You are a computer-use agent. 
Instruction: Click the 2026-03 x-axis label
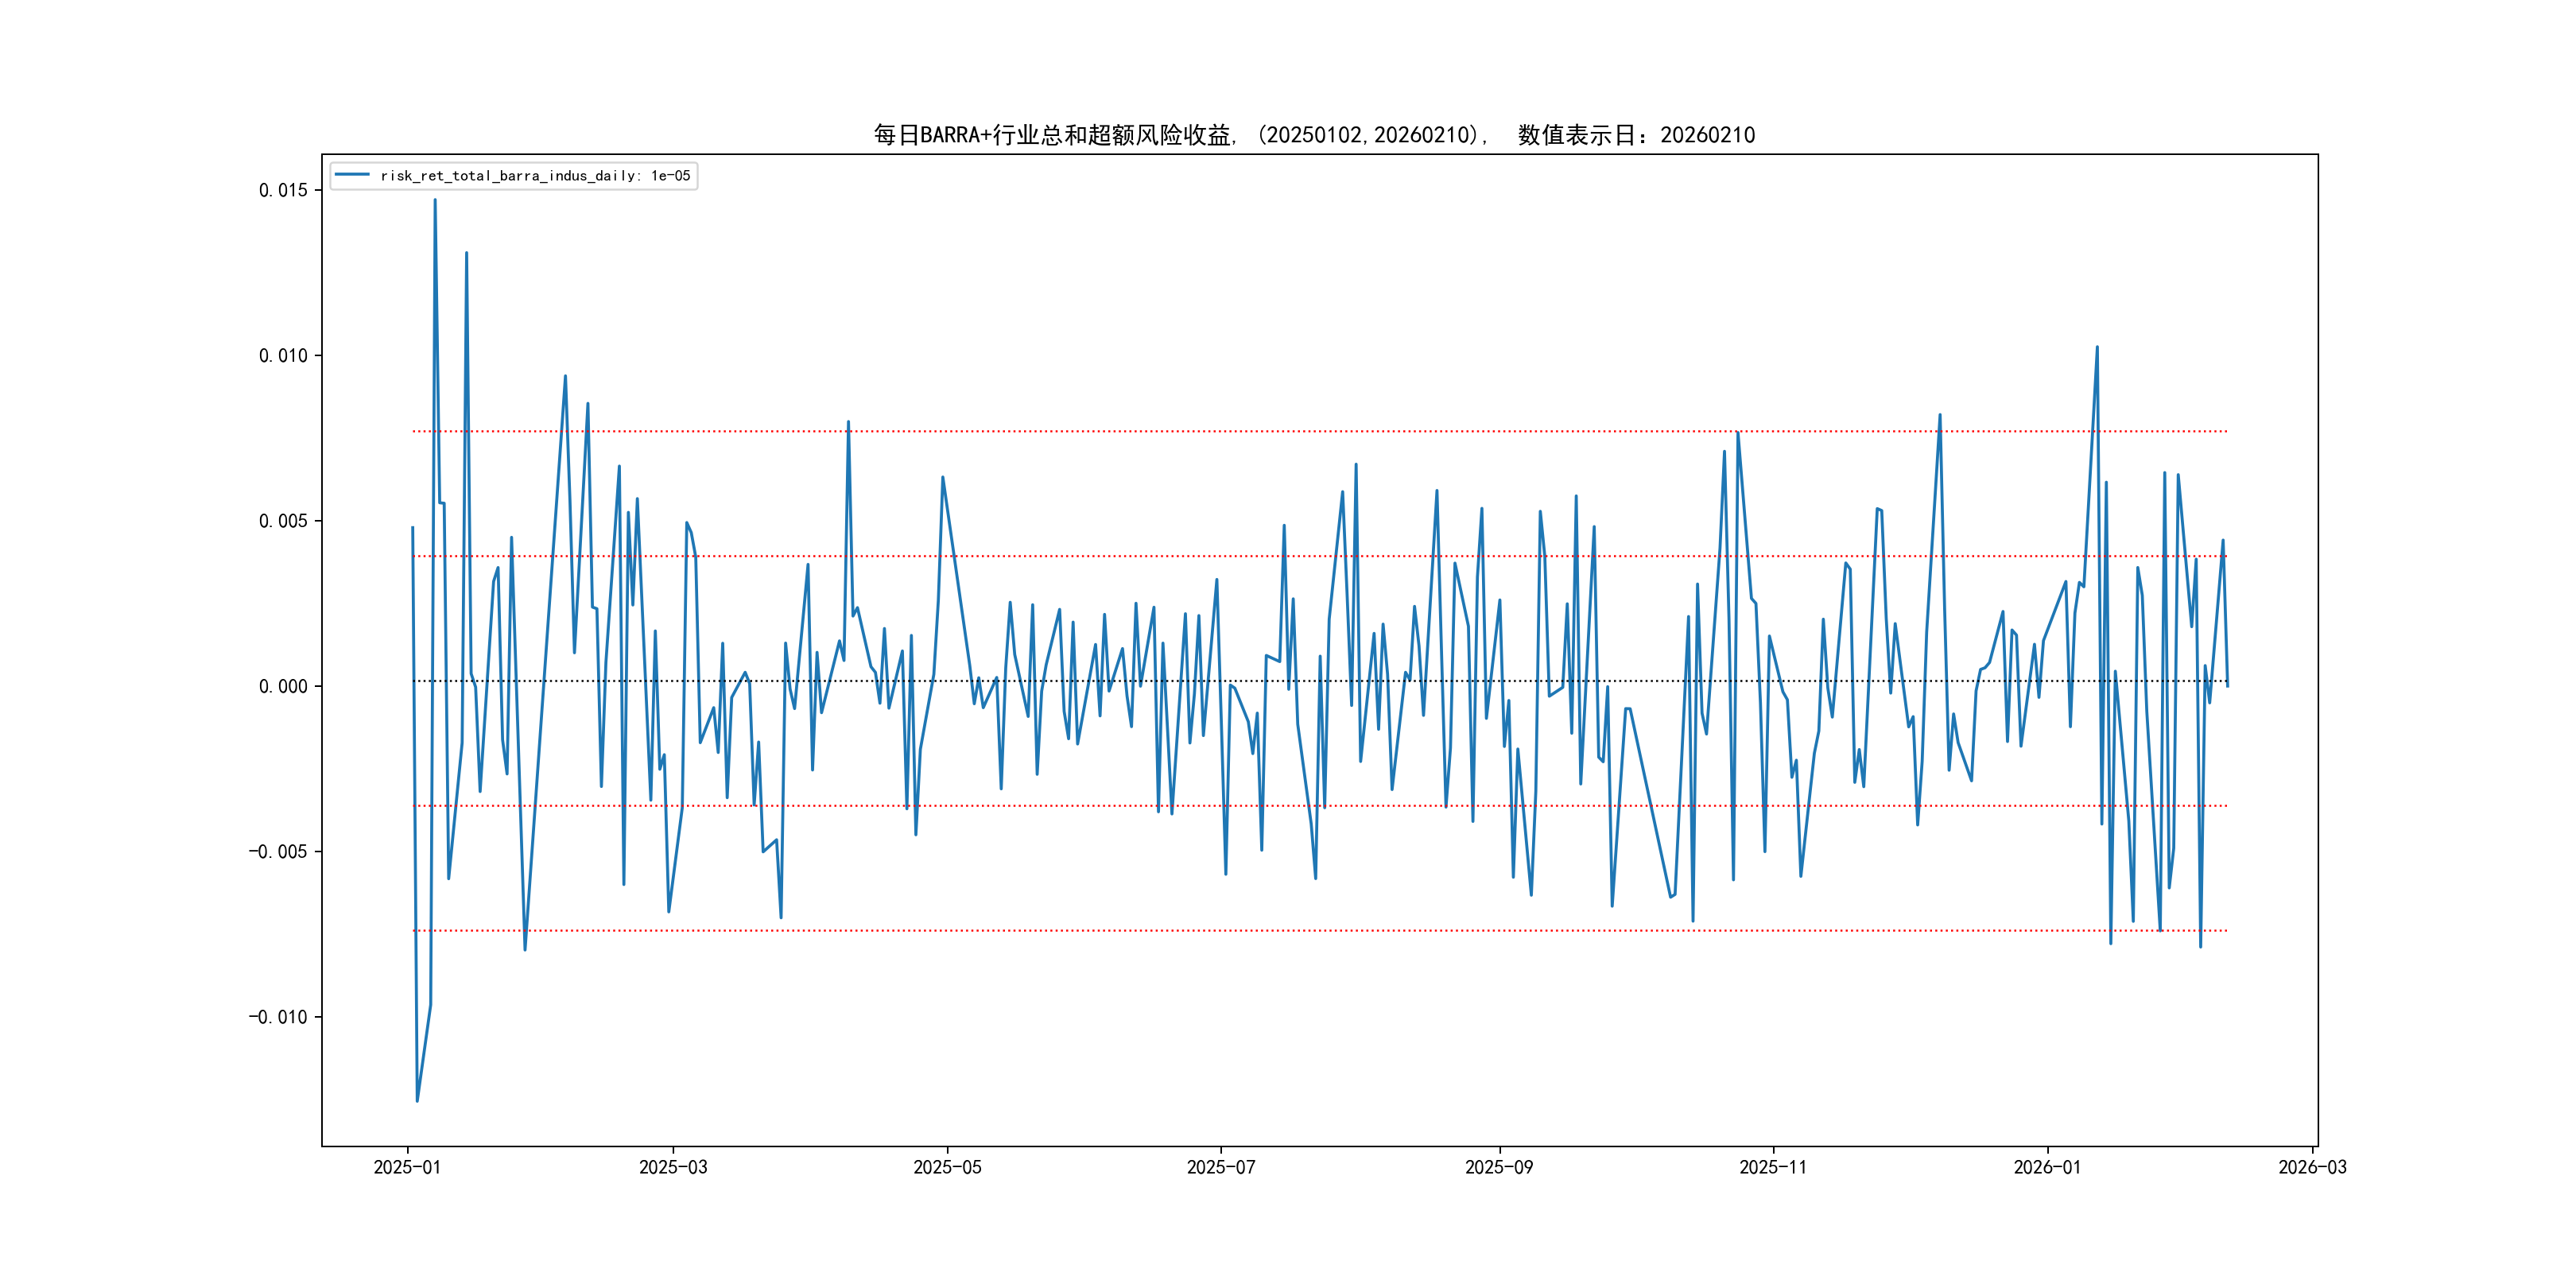pyautogui.click(x=2312, y=1167)
